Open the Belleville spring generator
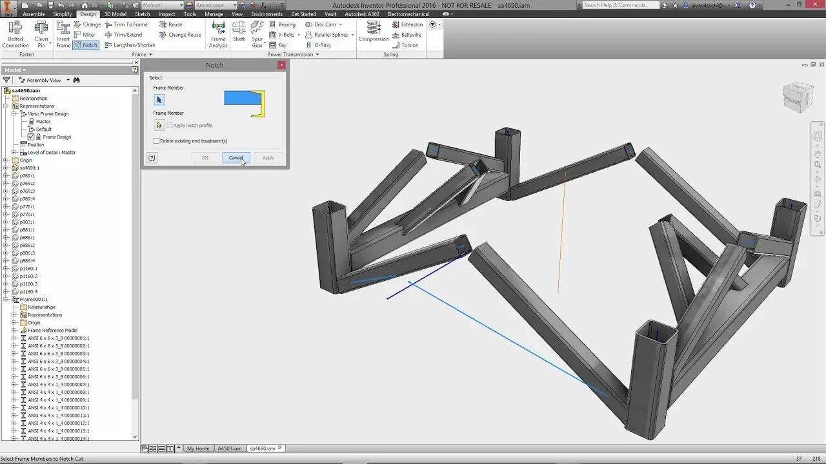 [407, 35]
